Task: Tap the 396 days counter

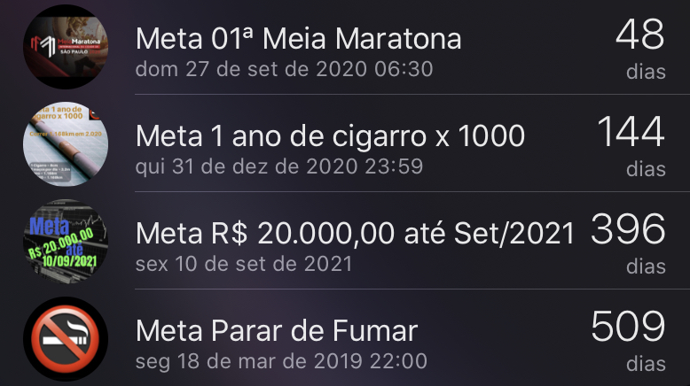Action: tap(628, 228)
